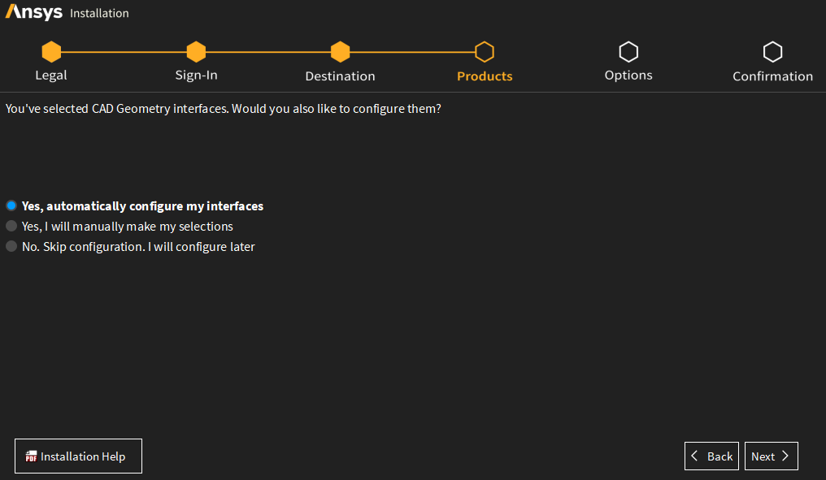Click the Destination step label
The height and width of the screenshot is (480, 826).
(340, 76)
